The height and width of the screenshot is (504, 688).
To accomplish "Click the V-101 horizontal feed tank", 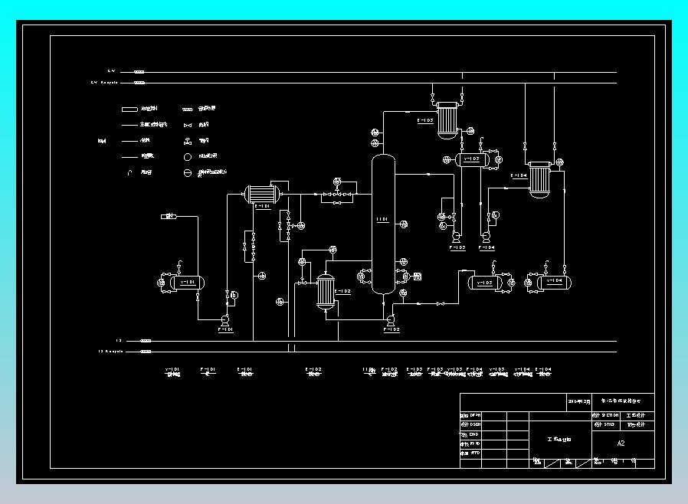I will coord(188,283).
